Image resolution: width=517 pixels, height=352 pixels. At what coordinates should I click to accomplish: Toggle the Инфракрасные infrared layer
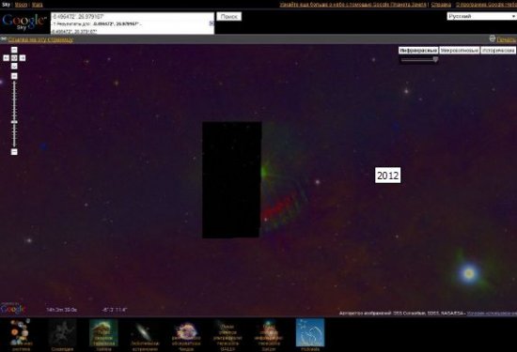point(418,51)
